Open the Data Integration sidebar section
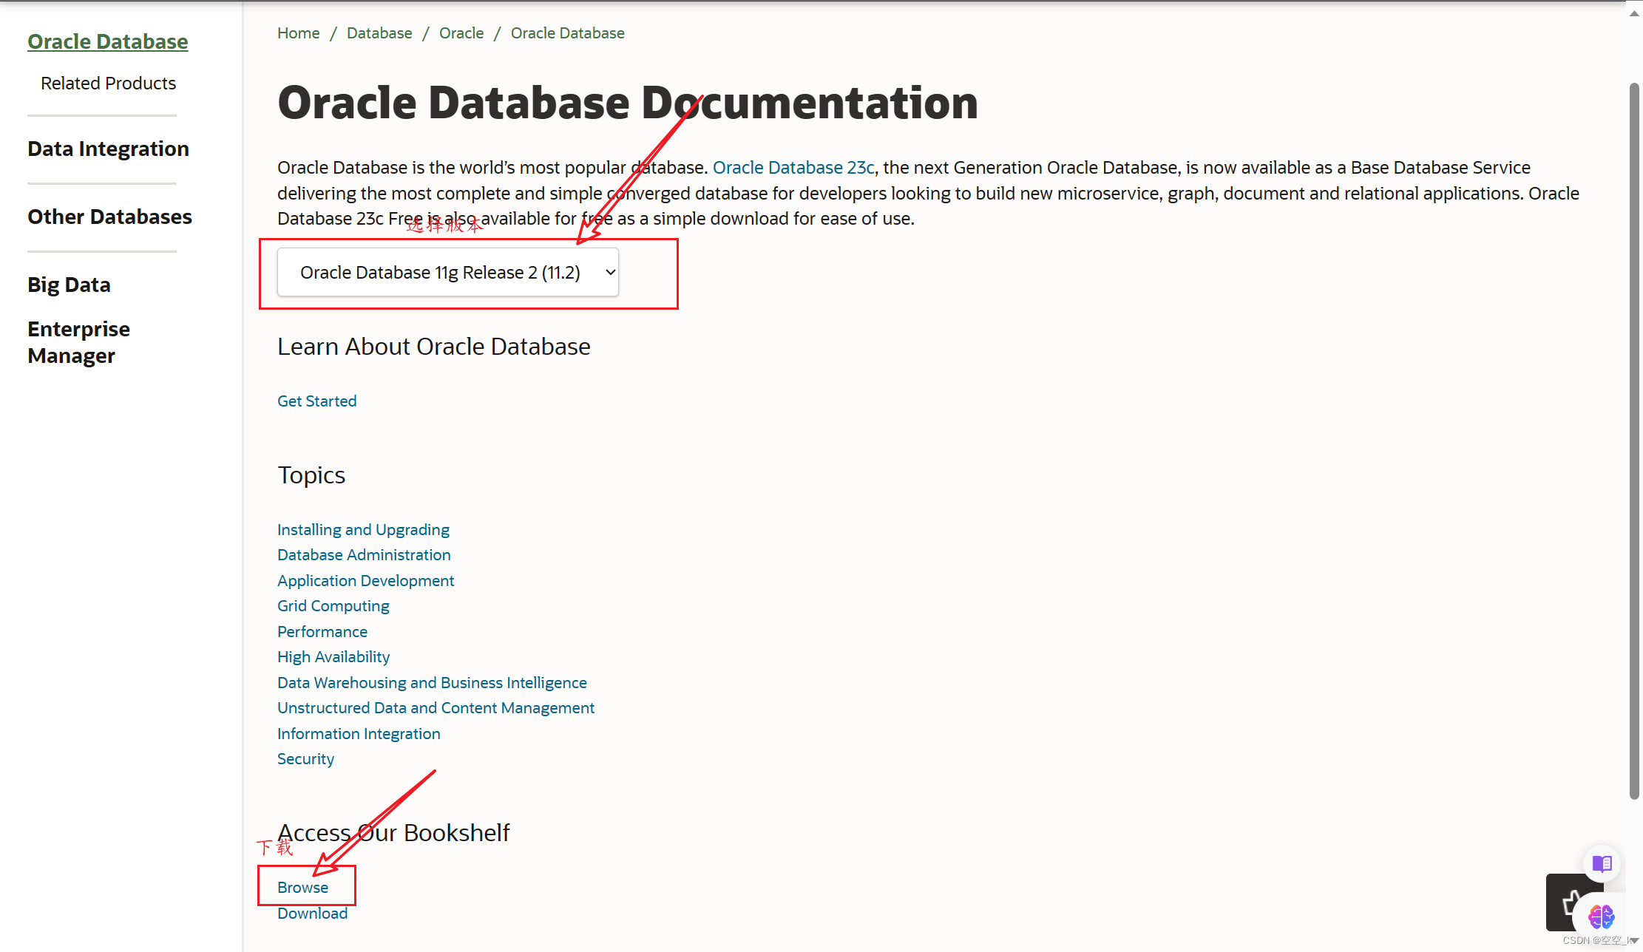Image resolution: width=1643 pixels, height=952 pixels. [x=108, y=149]
